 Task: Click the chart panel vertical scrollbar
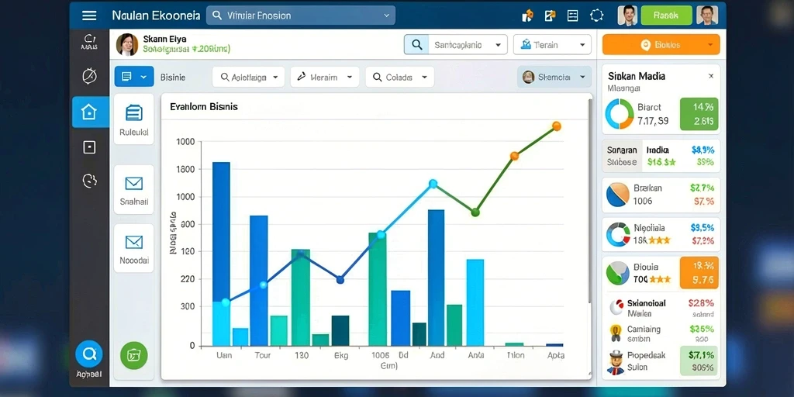pyautogui.click(x=589, y=202)
